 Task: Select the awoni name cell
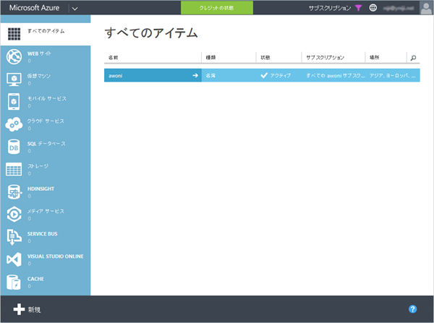(x=153, y=75)
